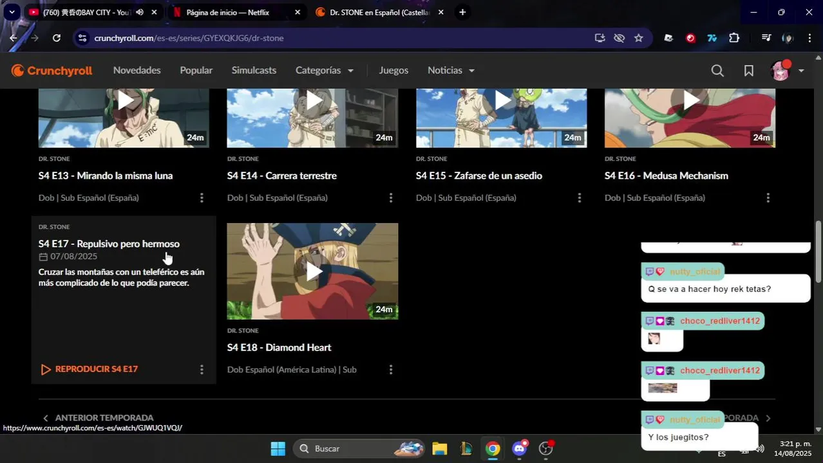The height and width of the screenshot is (463, 823).
Task: Expand the Noticias dropdown
Action: click(x=451, y=71)
